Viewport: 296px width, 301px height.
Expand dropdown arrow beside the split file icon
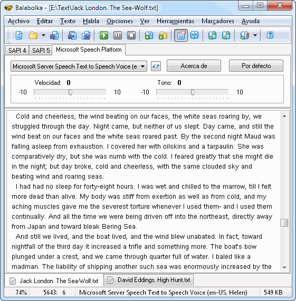coord(255,35)
